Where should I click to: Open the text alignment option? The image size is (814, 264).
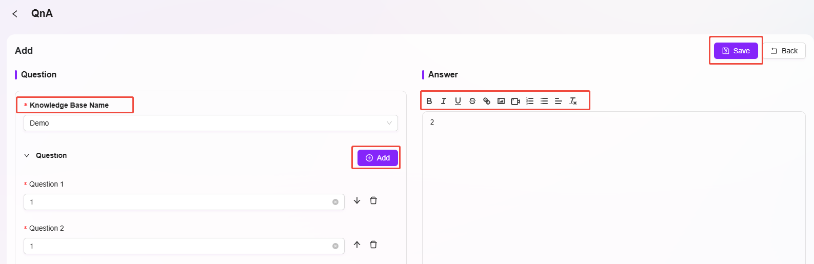[x=559, y=101]
